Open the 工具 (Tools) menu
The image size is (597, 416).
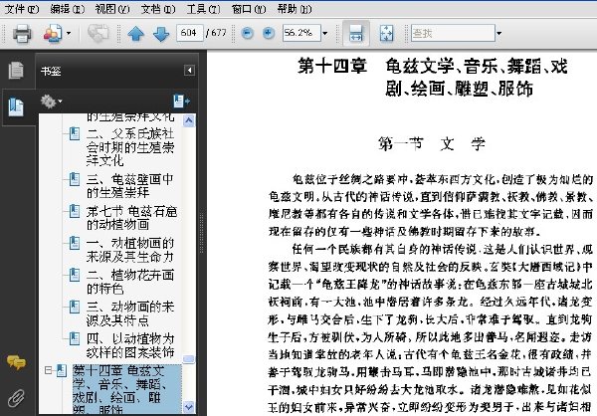[203, 8]
